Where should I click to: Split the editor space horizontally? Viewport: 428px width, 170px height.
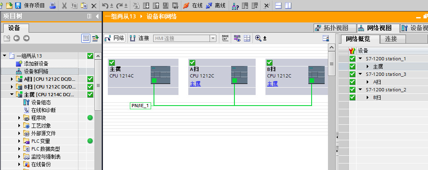tap(279, 5)
